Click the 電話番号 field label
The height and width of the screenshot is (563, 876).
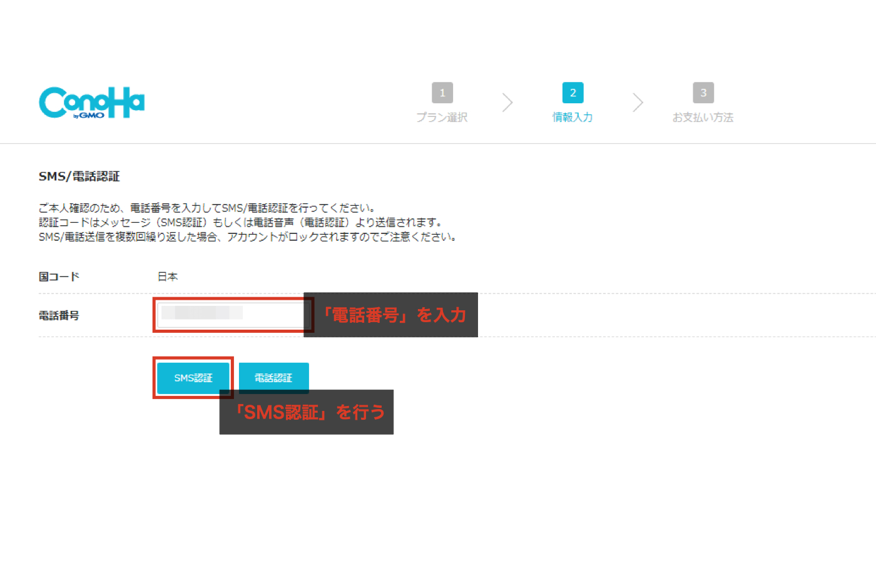pos(59,315)
